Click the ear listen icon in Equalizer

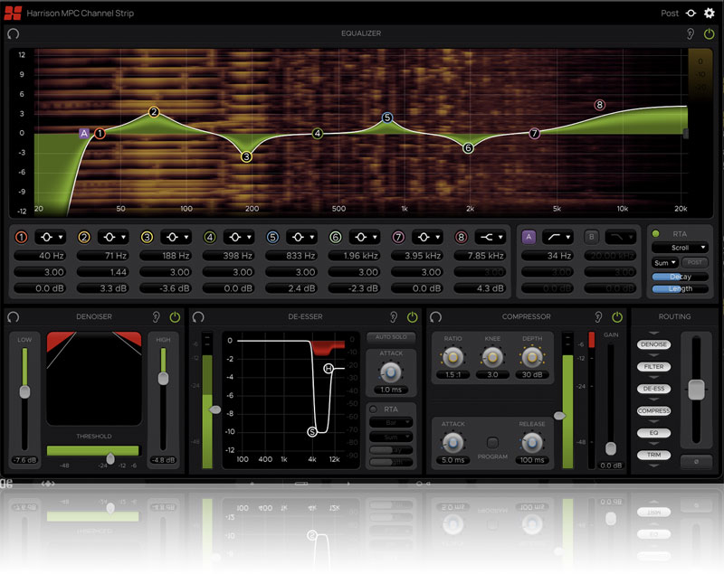tap(690, 34)
